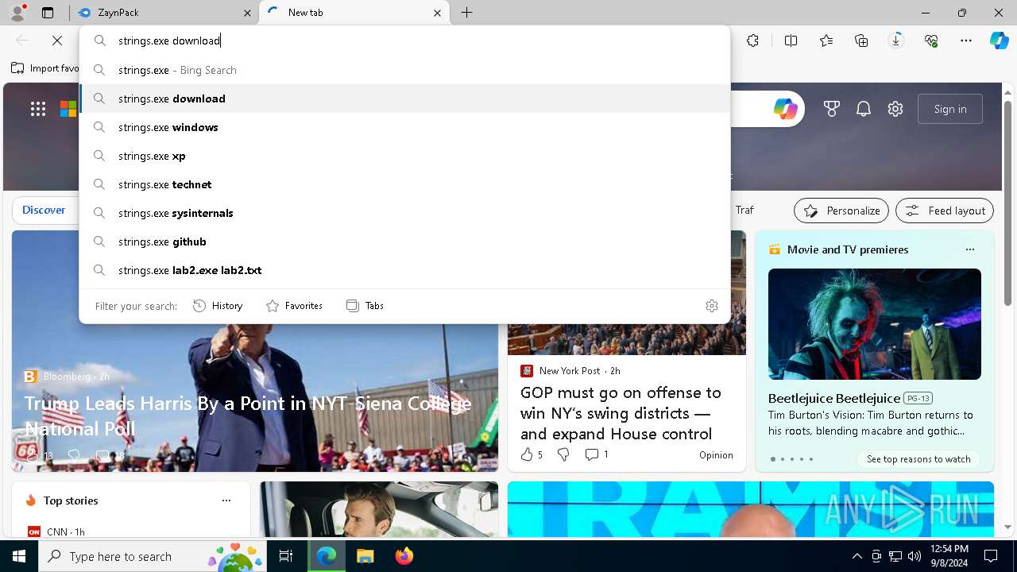Open Settings and more ellipsis menu

tap(966, 41)
